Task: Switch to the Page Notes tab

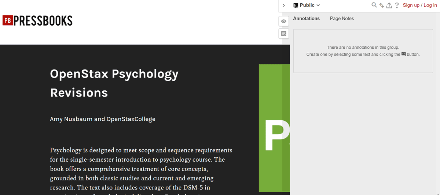Action: click(x=342, y=18)
